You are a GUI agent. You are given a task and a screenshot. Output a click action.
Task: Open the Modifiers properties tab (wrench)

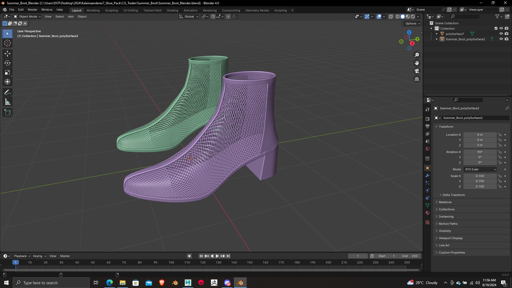[x=427, y=175]
